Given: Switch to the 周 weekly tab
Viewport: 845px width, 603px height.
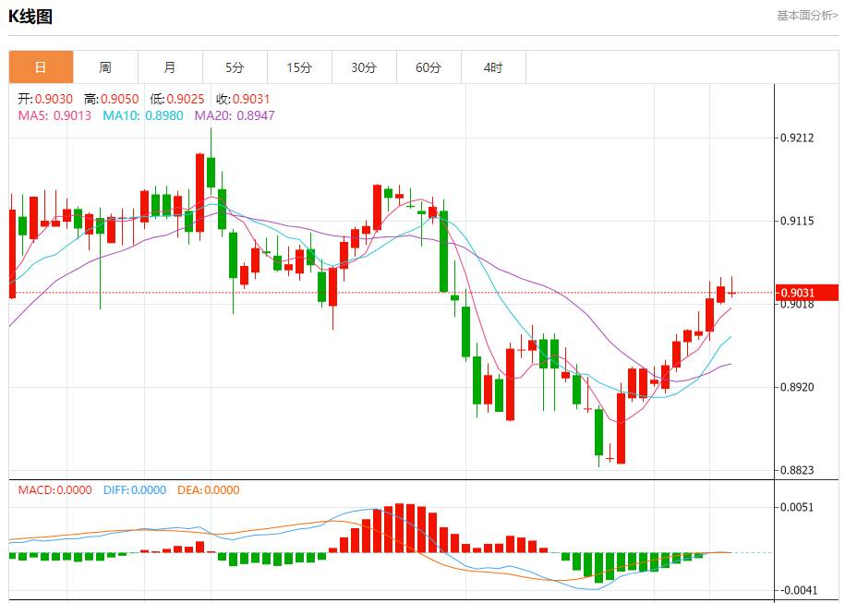Looking at the screenshot, I should tap(105, 67).
